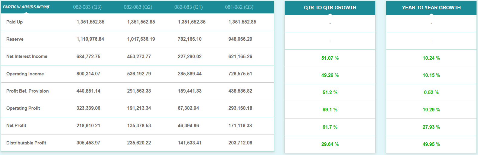Image resolution: width=478 pixels, height=155 pixels.
Task: Click the Reserve value 782,166.10
Action: [190, 39]
